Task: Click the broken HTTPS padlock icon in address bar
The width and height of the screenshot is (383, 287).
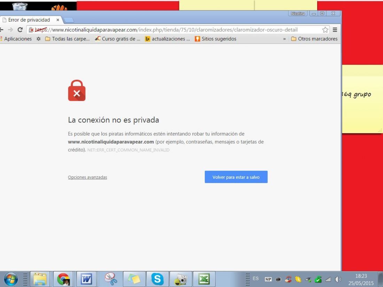Action: (x=31, y=30)
